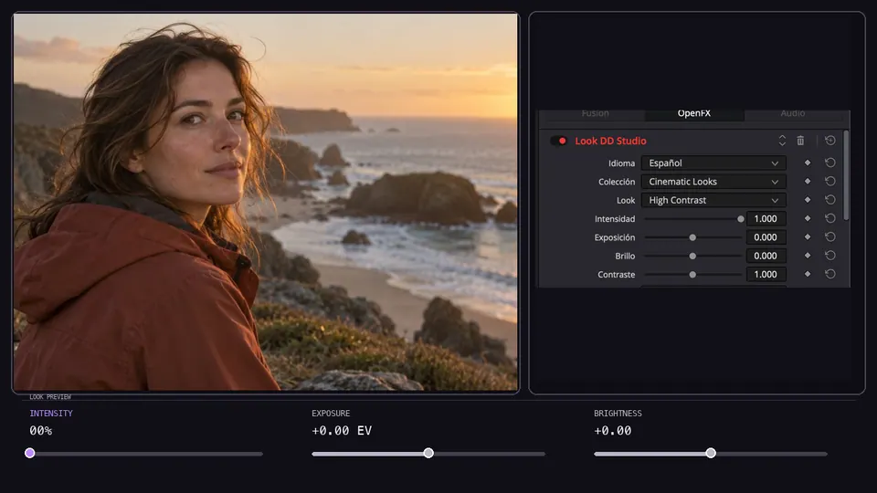This screenshot has height=493, width=877.
Task: Switch to the Audio tab
Action: coord(793,113)
